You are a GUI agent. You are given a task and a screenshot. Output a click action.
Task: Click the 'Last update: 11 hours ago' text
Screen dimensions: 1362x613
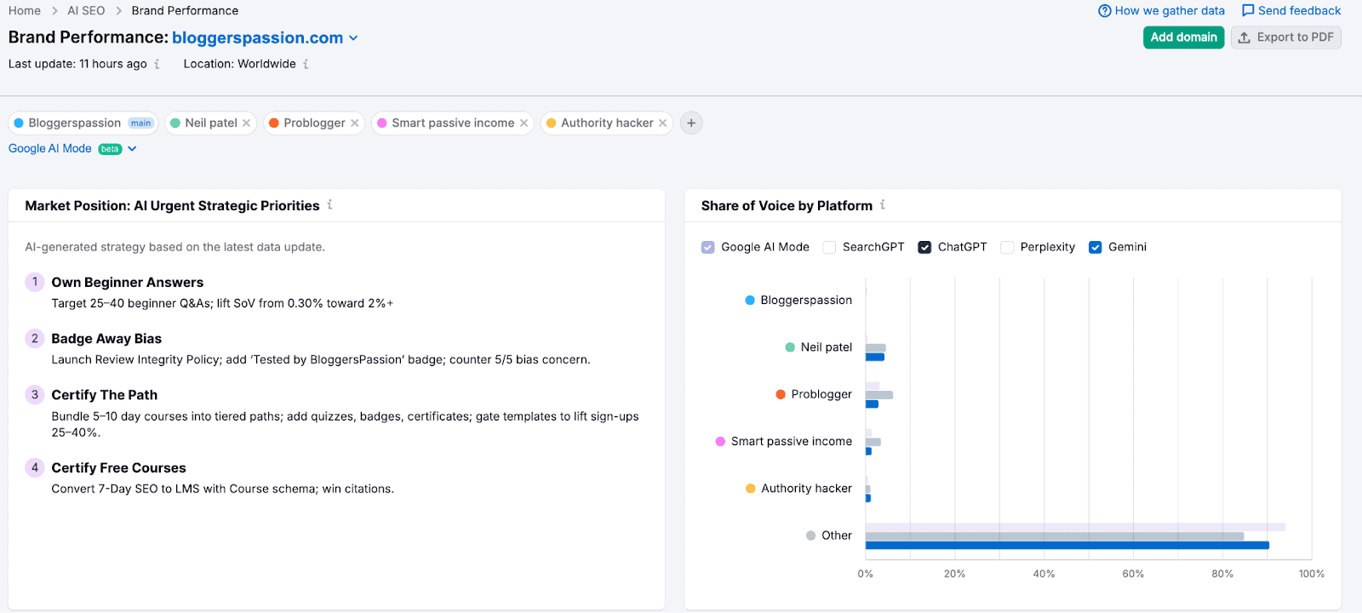pyautogui.click(x=77, y=64)
